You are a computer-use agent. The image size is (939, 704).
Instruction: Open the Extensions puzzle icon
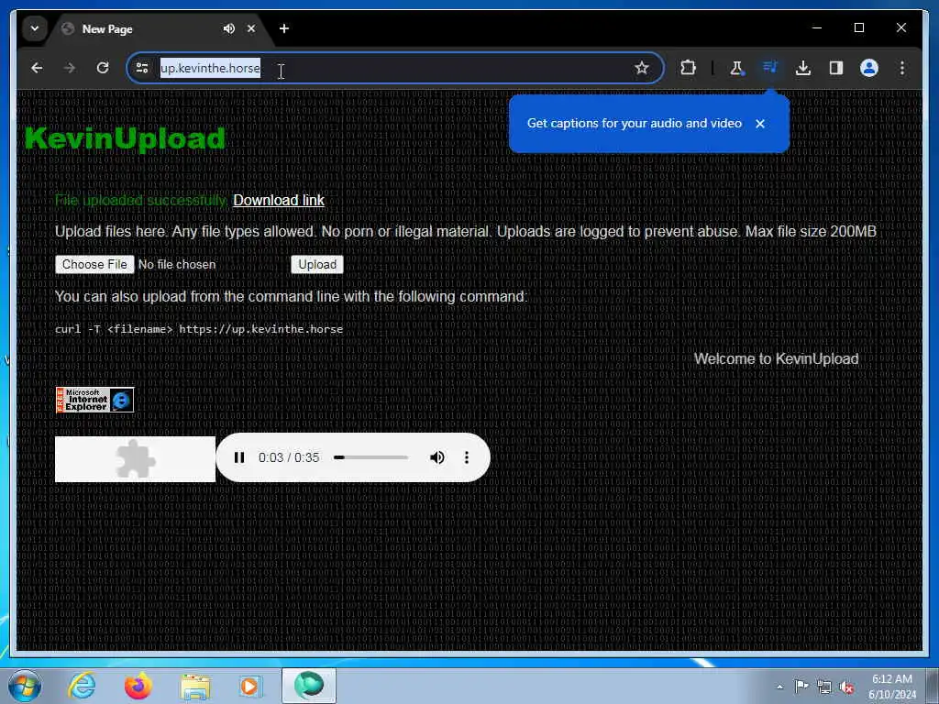click(688, 68)
